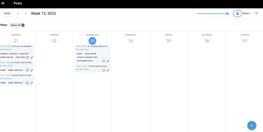
Task: Edit the Here's What You Need post
Action: (32, 83)
